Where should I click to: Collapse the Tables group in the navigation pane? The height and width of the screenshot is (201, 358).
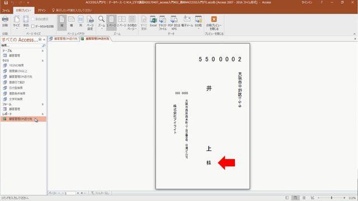[43, 51]
